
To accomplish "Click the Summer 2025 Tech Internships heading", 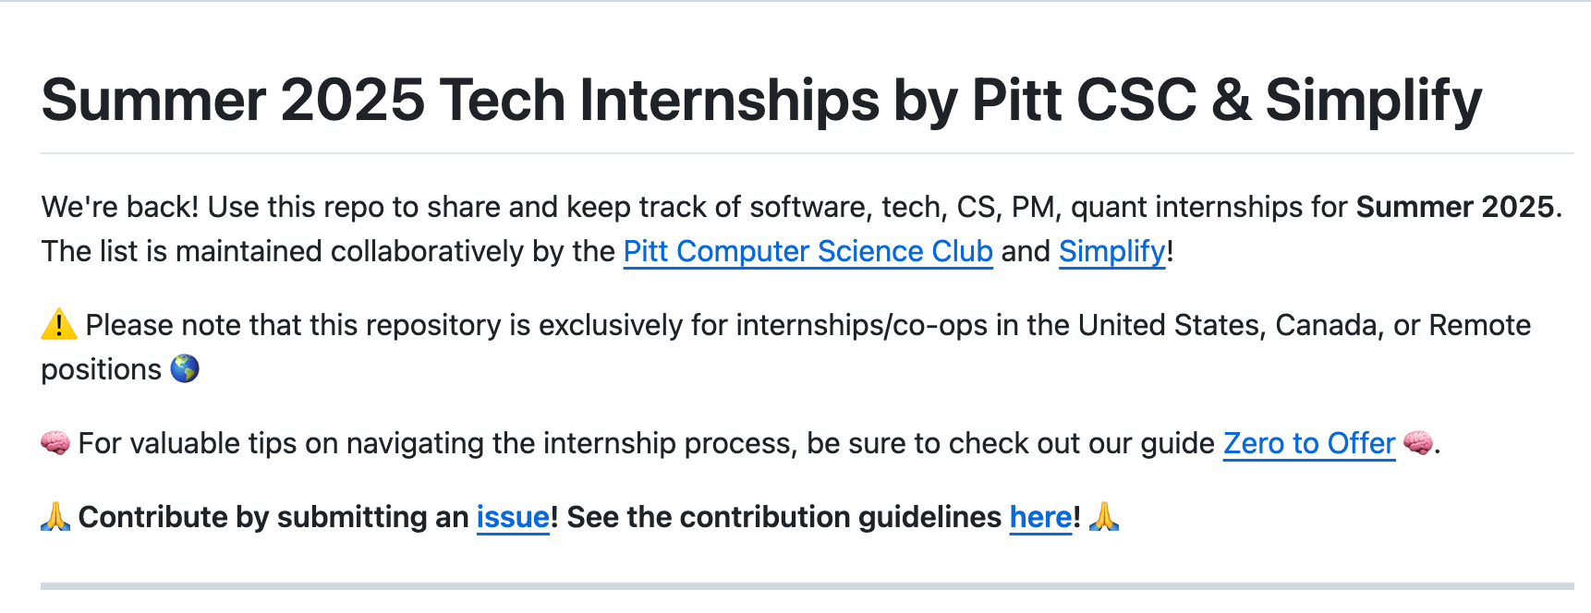I will pos(761,100).
